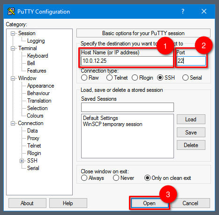
Task: Open the Features settings category
Action: point(37,71)
